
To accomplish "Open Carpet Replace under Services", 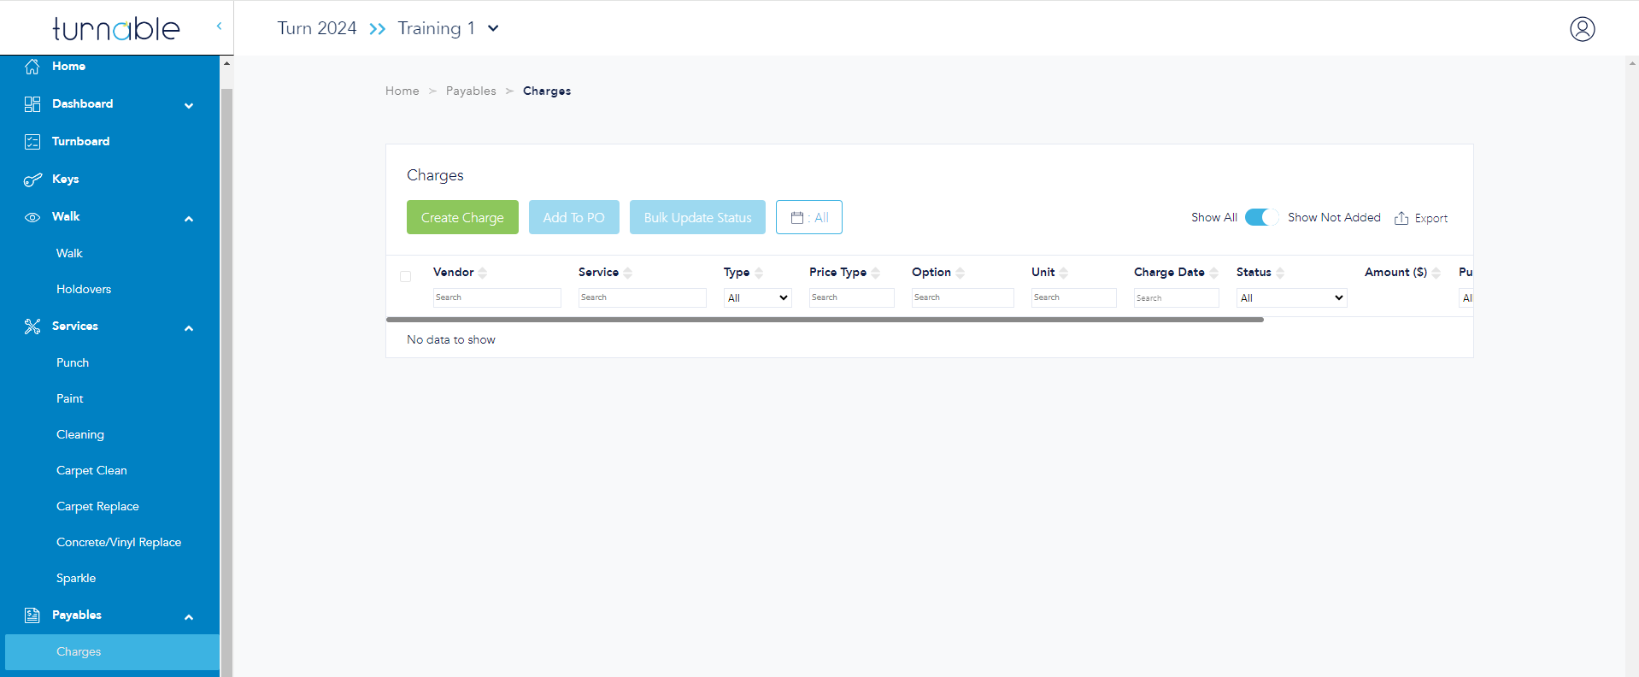I will click(x=97, y=506).
